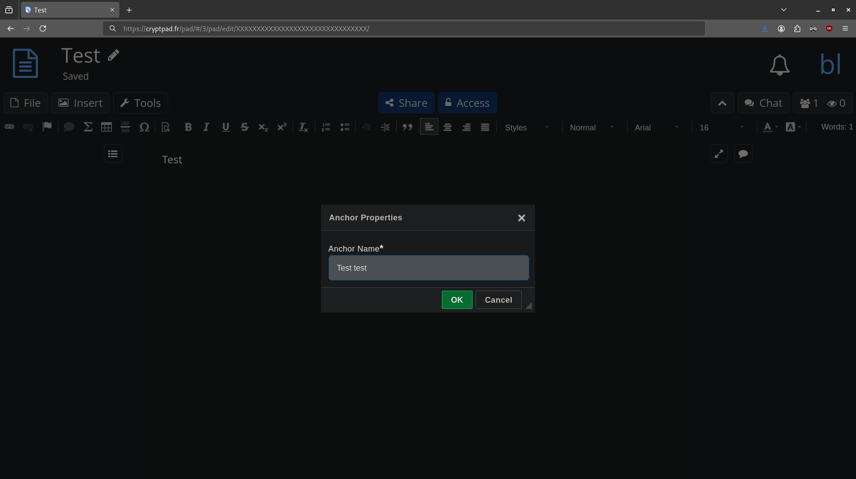Toggle bold formatting
This screenshot has height=479, width=856.
(188, 127)
